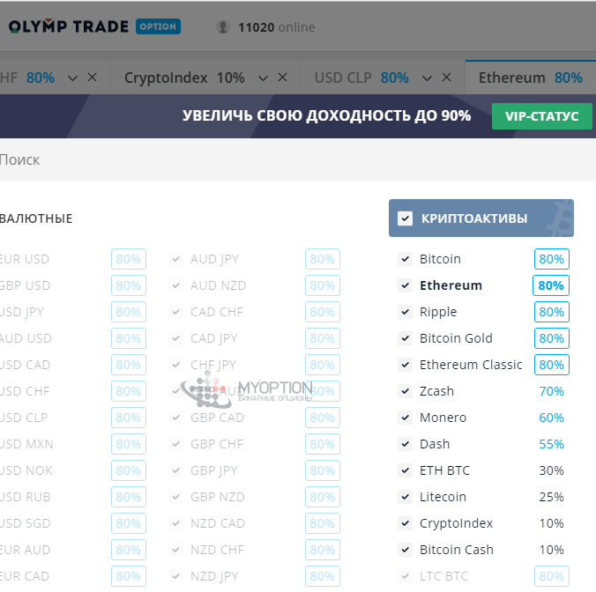Click the VIP-СТАТУС green button
Viewport: 596px width, 592px height.
[542, 116]
